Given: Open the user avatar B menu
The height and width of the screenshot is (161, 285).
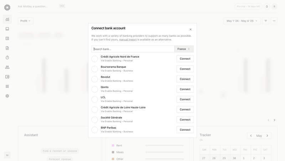Looking at the screenshot, I should tap(274, 6).
